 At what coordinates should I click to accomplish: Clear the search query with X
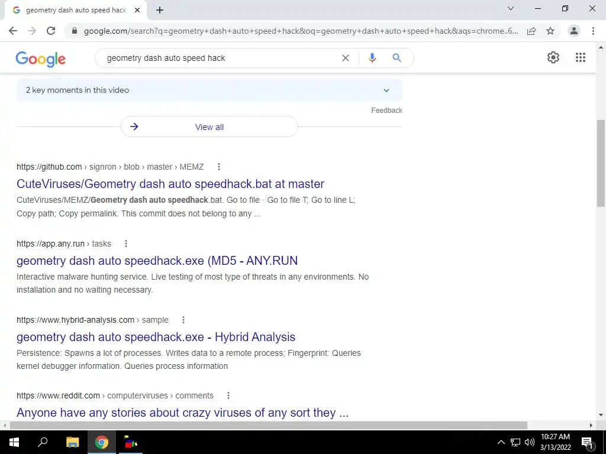point(346,58)
